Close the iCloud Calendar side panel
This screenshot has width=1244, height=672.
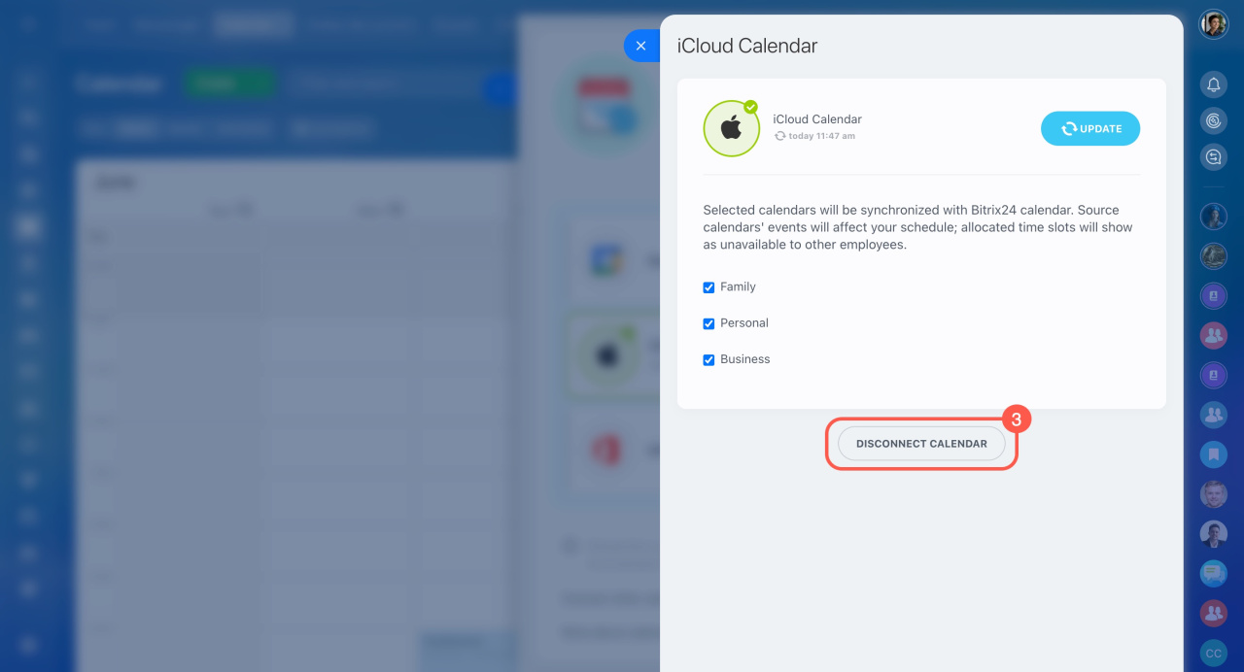[640, 46]
